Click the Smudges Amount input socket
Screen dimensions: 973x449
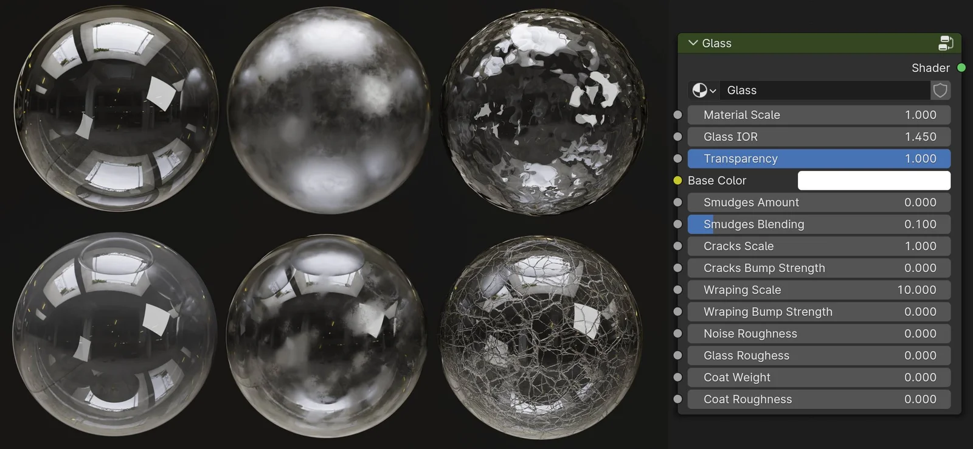tap(677, 203)
